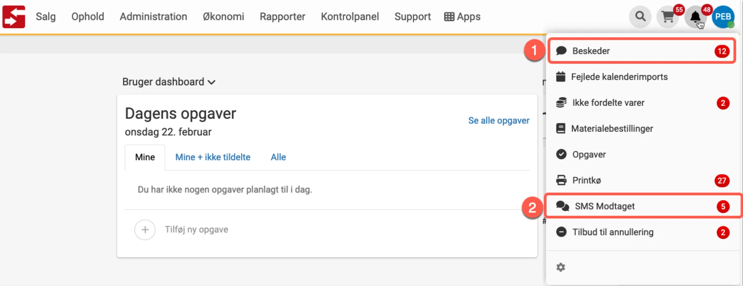Click the plus icon to add task
743x286 pixels.
[x=145, y=230]
